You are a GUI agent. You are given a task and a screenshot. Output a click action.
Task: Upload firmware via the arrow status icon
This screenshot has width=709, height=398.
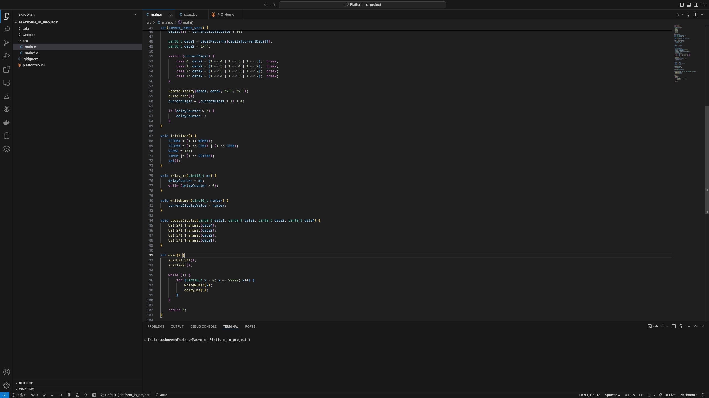pyautogui.click(x=61, y=395)
